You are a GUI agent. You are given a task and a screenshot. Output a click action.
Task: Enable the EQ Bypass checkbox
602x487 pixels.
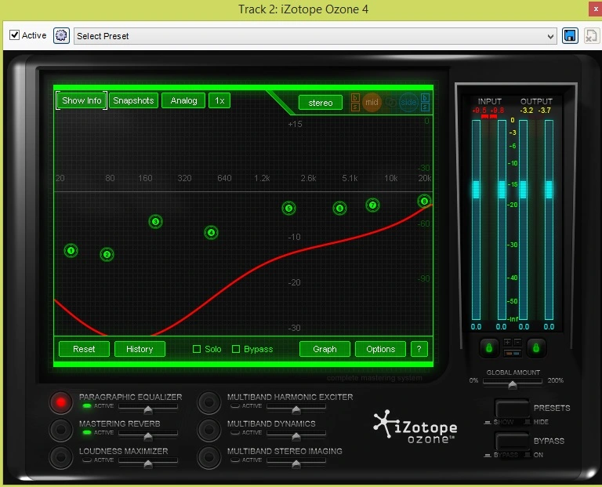point(236,349)
